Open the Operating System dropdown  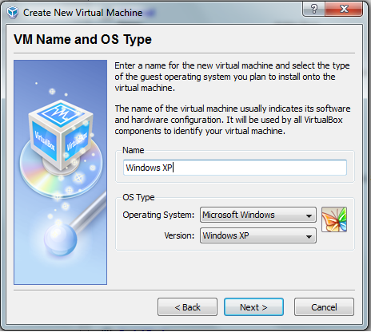click(x=258, y=215)
